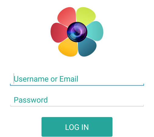Image resolution: width=154 pixels, height=137 pixels.
Task: Click the "Password" placeholder text
Action: (31, 100)
